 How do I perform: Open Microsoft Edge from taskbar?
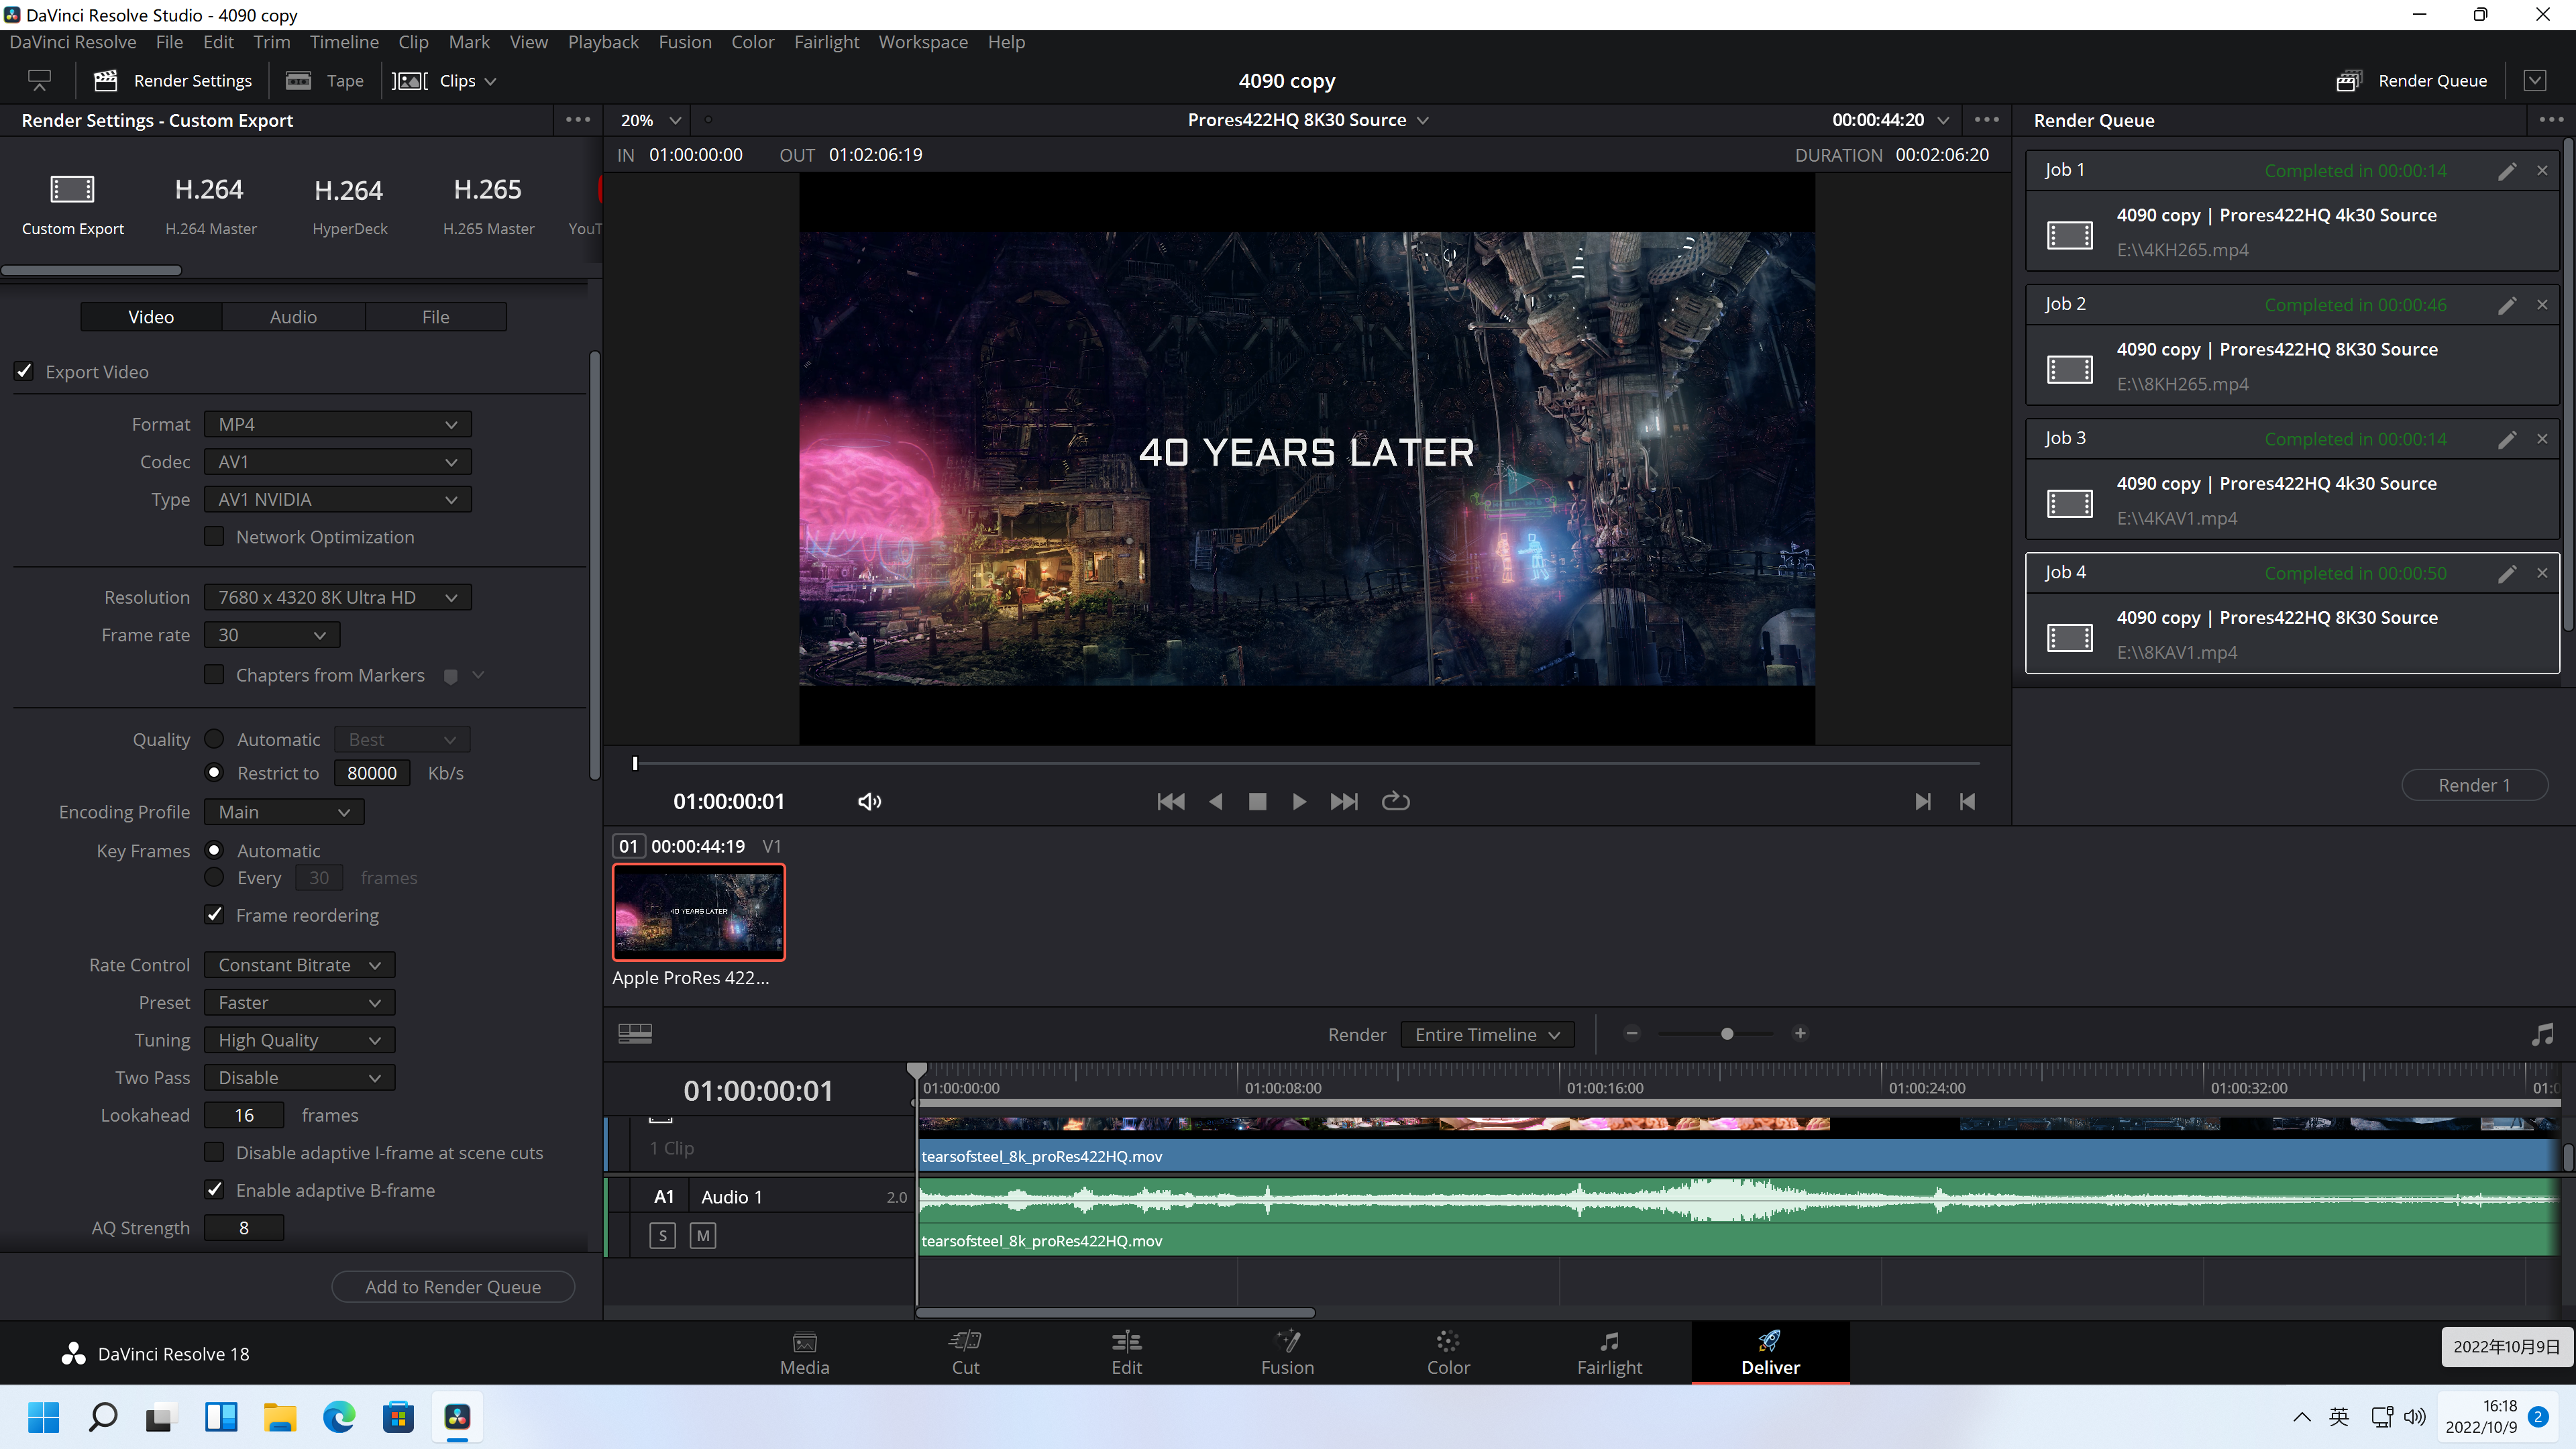pyautogui.click(x=339, y=1416)
